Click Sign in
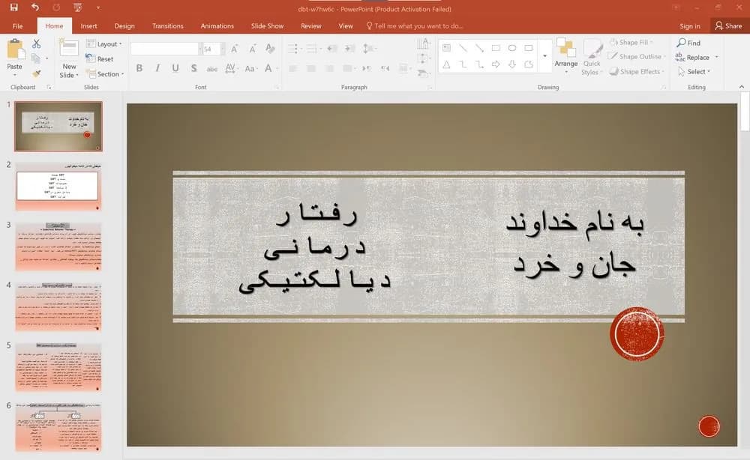This screenshot has width=750, height=460. [690, 25]
